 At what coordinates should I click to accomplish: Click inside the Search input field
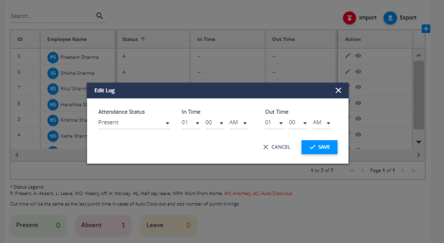tap(51, 16)
